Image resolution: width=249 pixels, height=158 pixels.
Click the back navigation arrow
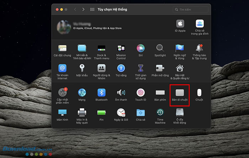[75, 9]
